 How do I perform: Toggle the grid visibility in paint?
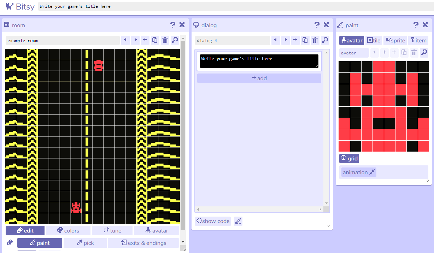[349, 158]
